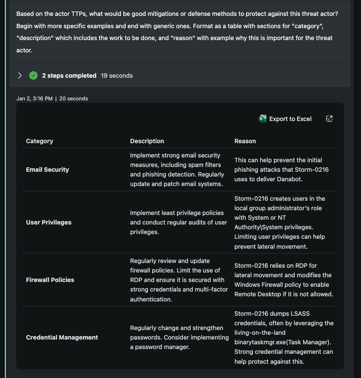361x378 pixels.
Task: Click the Excel icon beside Export
Action: pyautogui.click(x=263, y=119)
